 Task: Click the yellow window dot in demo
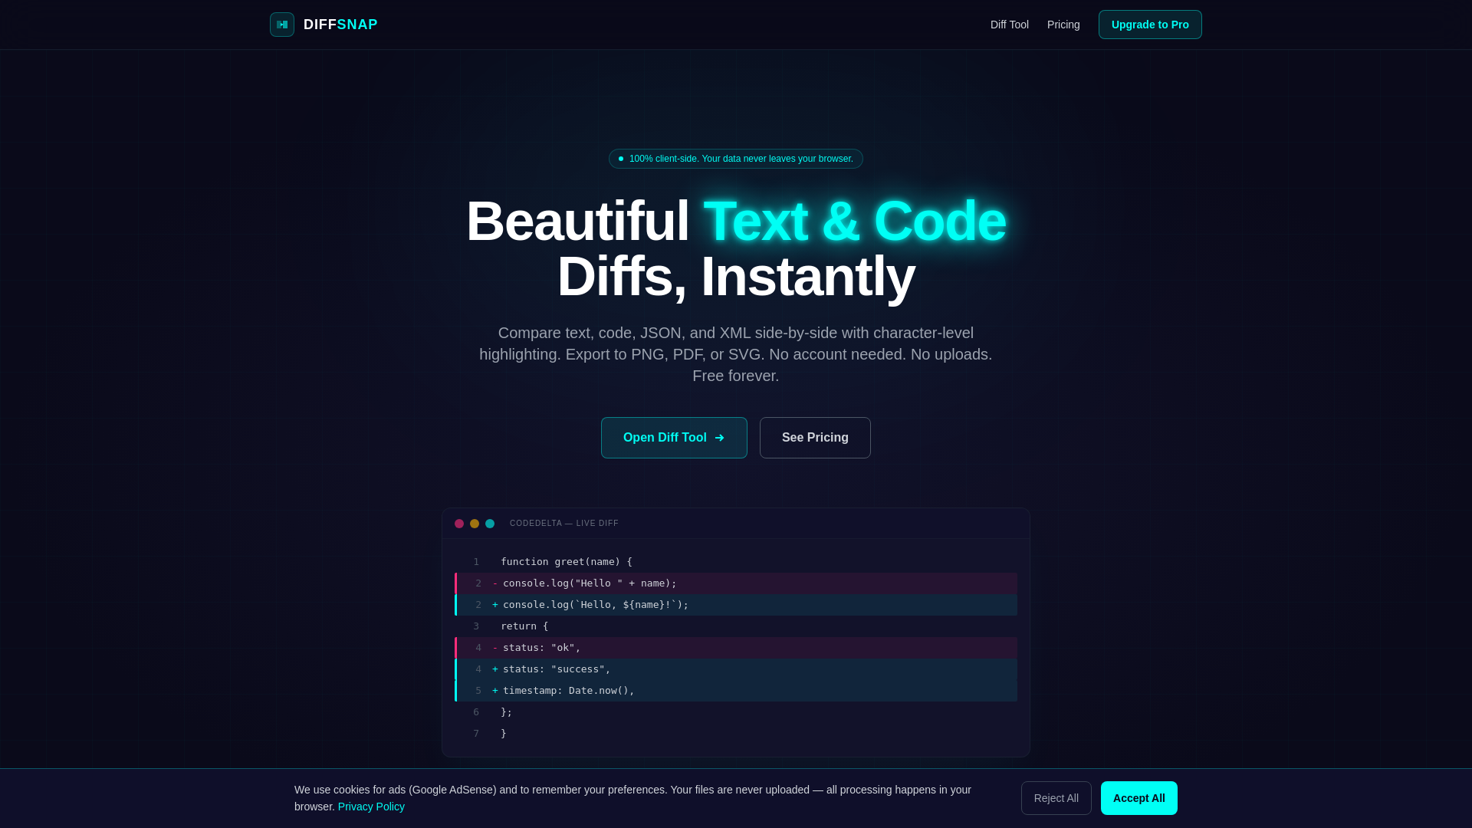click(475, 524)
